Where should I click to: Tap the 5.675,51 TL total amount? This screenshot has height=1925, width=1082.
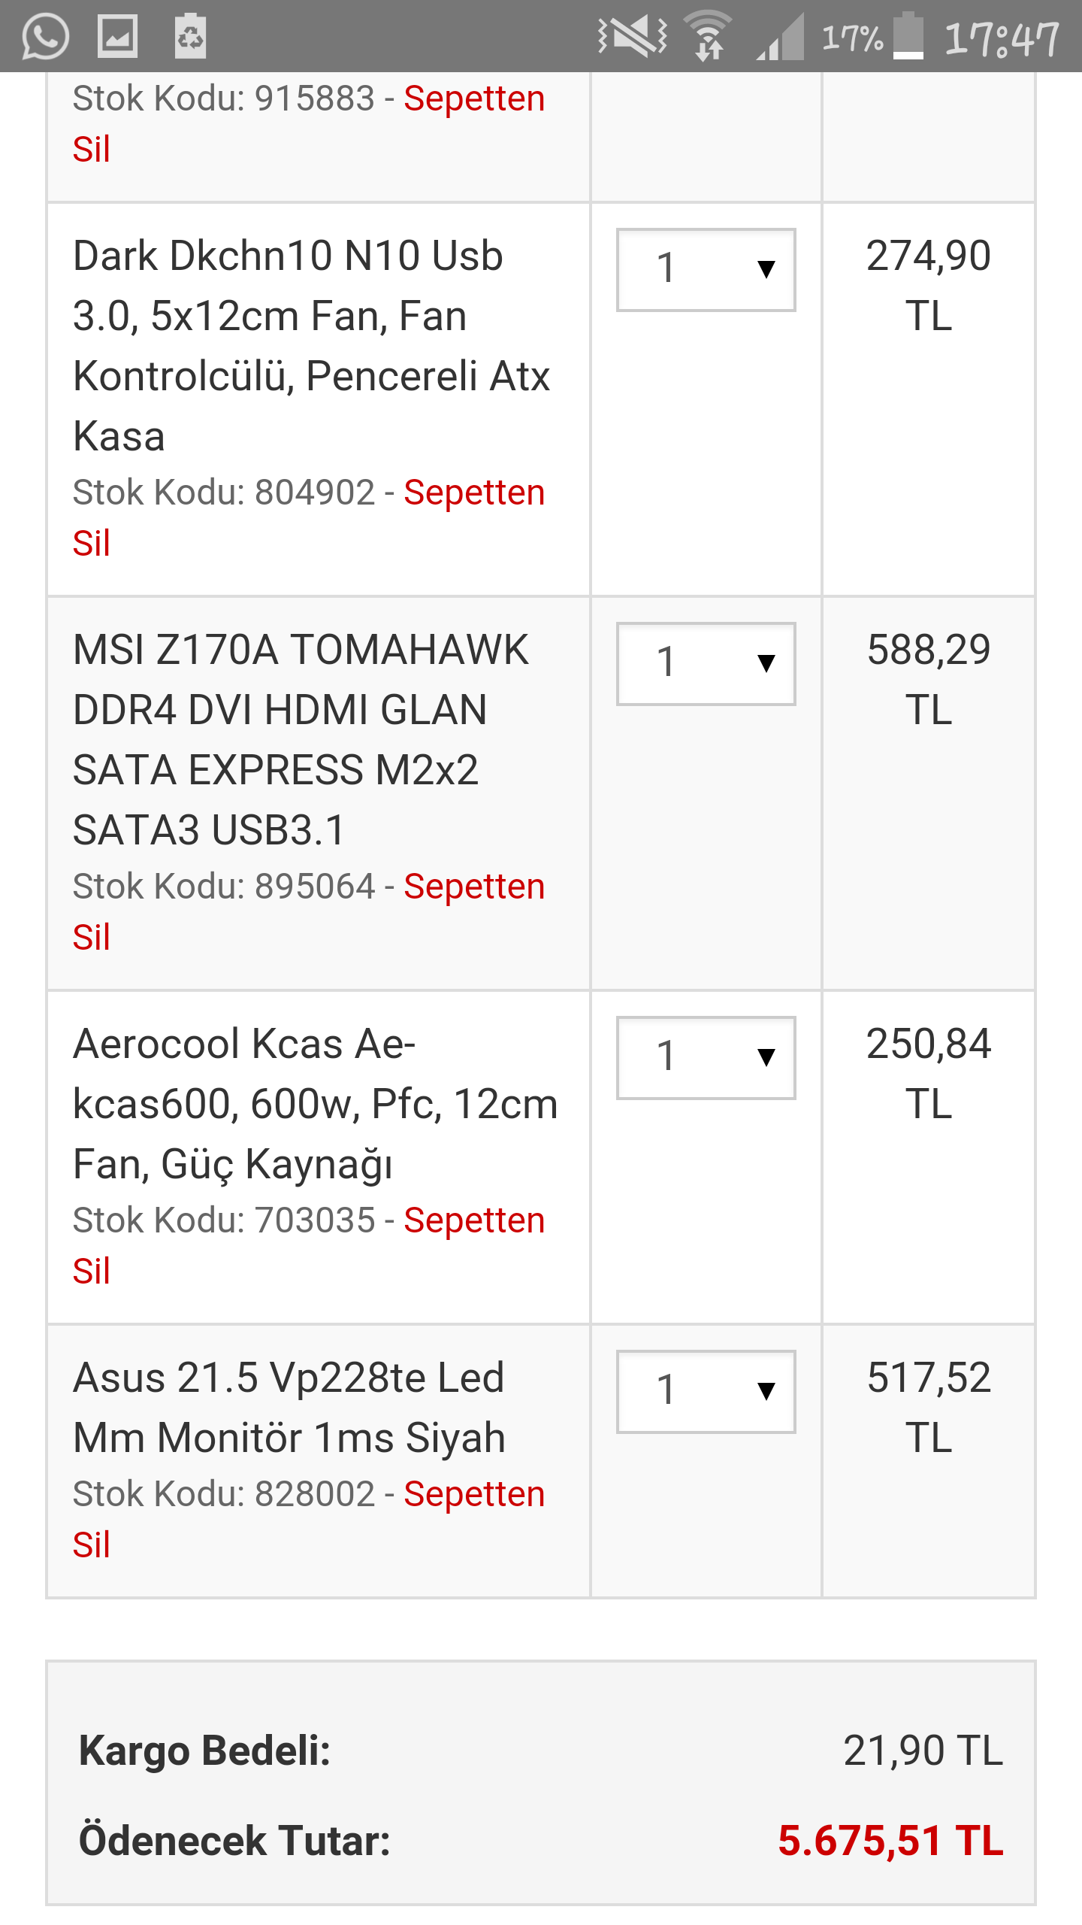click(890, 1842)
